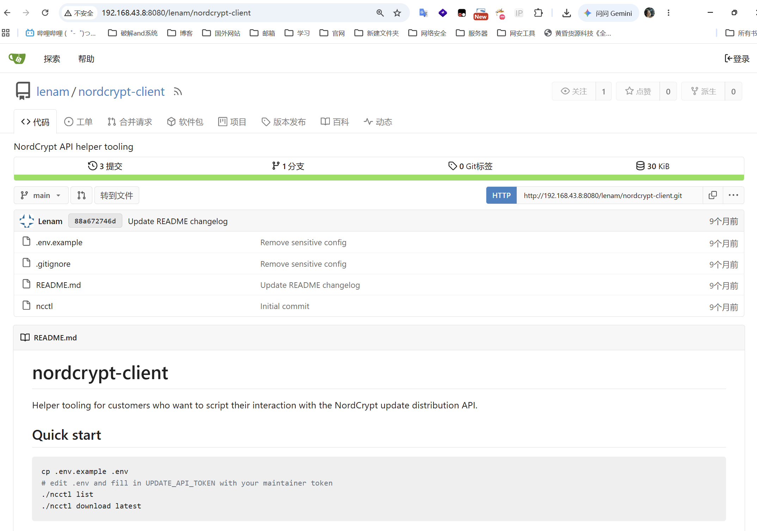This screenshot has width=757, height=531.
Task: Open the purple diamond extension icon
Action: tap(443, 13)
